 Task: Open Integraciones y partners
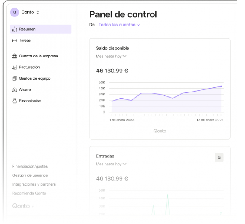click(34, 184)
